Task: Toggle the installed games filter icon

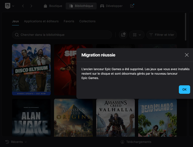Action: [x=123, y=35]
